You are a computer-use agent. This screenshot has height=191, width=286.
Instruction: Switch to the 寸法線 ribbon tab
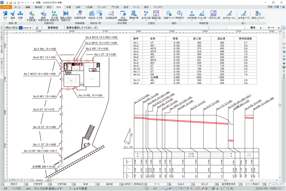click(88, 7)
